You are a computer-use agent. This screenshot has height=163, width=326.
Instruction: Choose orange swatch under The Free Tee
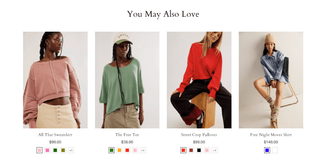[x=119, y=150]
